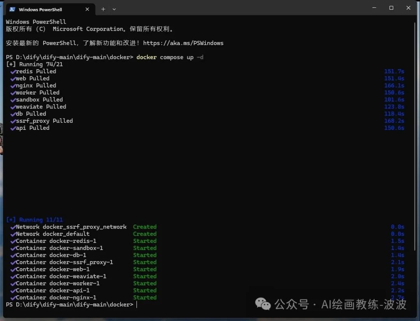Click the Created status of docker_default network
Screen dimensions: 420x321
pos(145,234)
